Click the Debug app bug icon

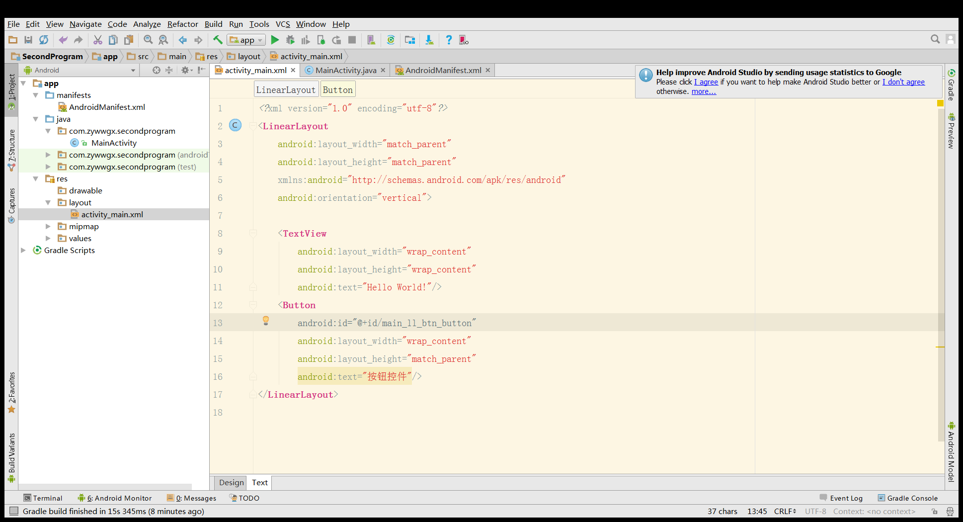click(x=290, y=40)
